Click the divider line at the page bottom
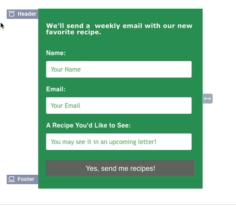236x207 pixels. (x=118, y=204)
